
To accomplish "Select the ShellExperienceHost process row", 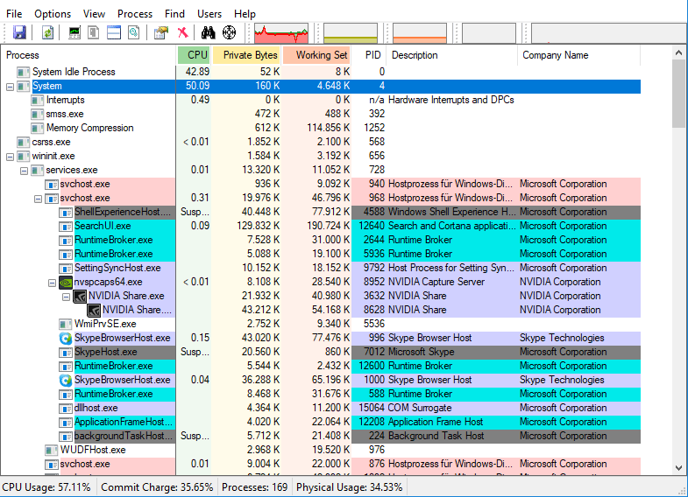I will (321, 212).
